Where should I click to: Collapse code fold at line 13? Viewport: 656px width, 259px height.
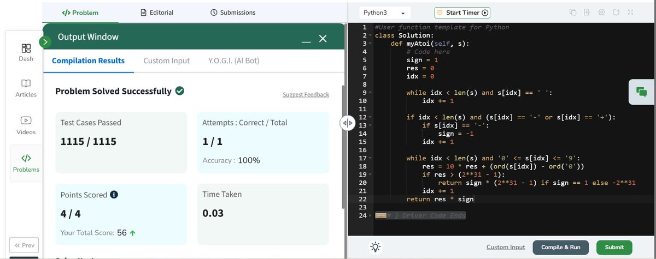pos(371,125)
